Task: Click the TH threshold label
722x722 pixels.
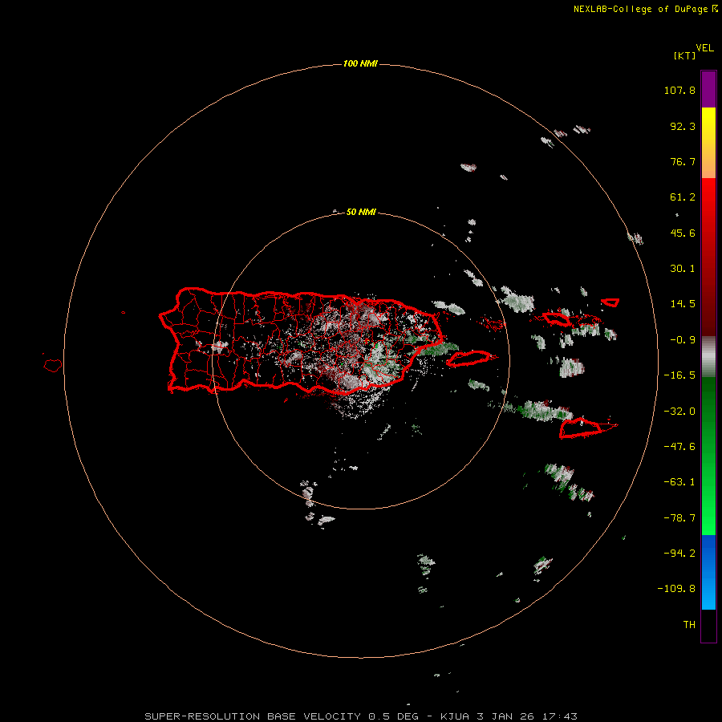Action: (x=689, y=625)
